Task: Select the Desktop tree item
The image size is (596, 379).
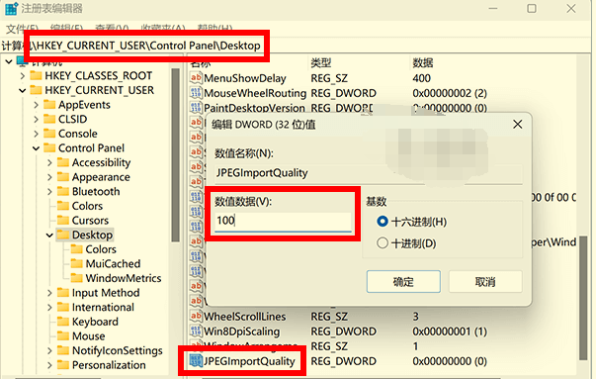Action: [x=92, y=235]
